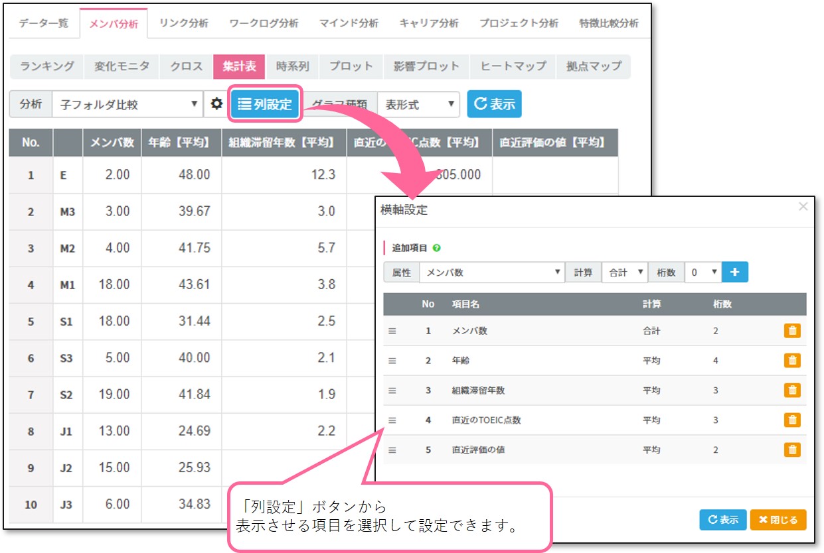Open the 計算 合計 calculation dropdown

point(624,273)
